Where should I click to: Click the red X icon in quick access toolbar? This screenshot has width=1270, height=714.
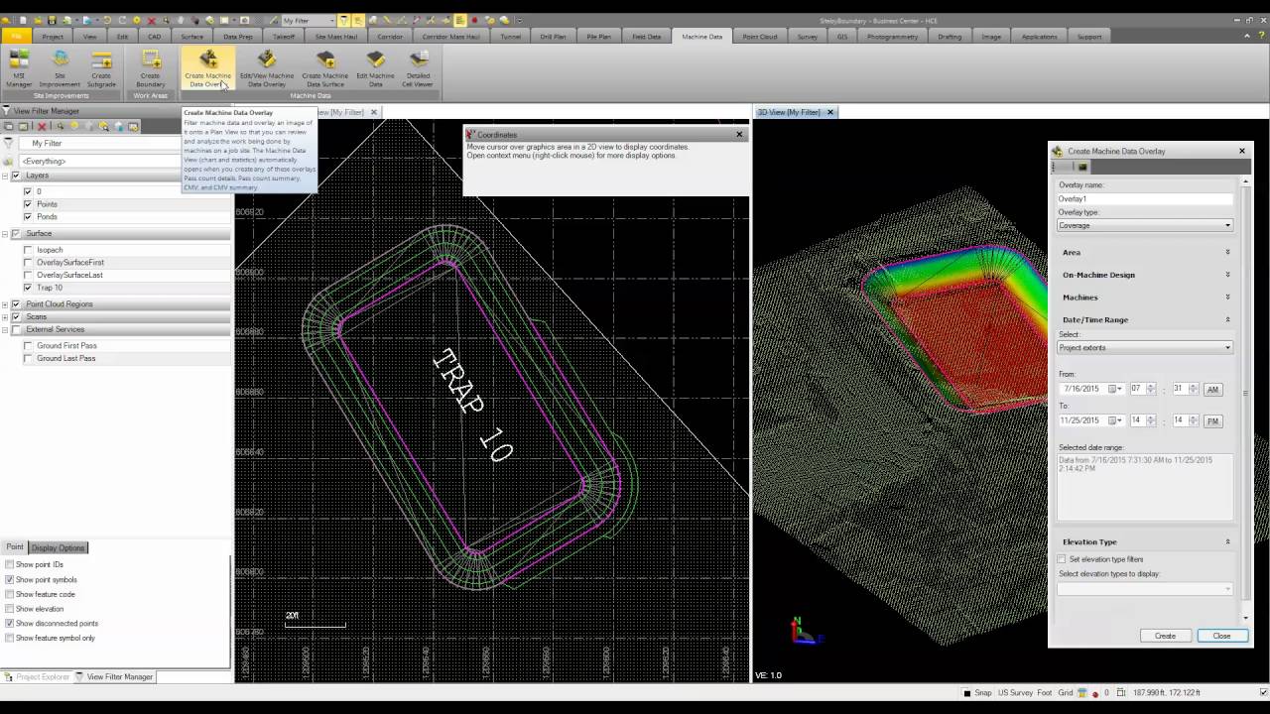pos(150,20)
